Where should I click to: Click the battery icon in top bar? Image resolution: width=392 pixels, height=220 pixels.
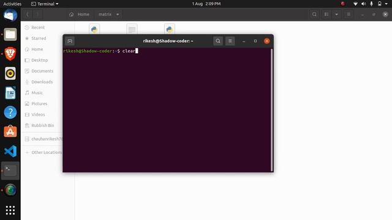pos(380,4)
